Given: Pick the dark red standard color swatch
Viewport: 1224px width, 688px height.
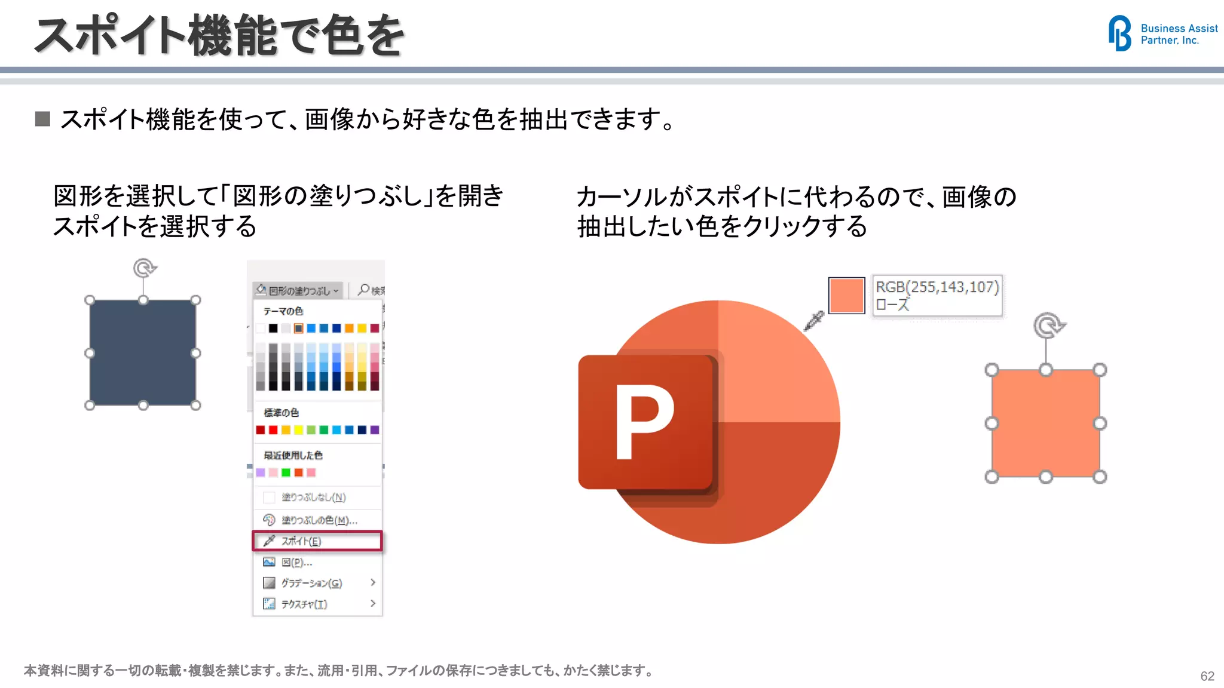Looking at the screenshot, I should [261, 430].
